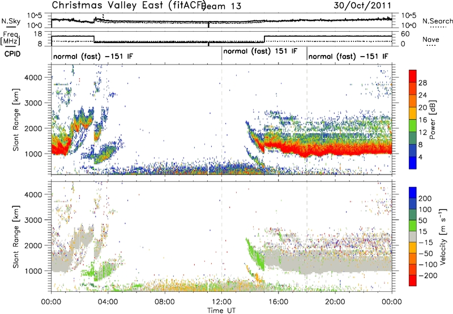The width and height of the screenshot is (453, 314).
Task: Click the 'Velocity [m s-1]' colorbar title
Action: click(x=443, y=236)
